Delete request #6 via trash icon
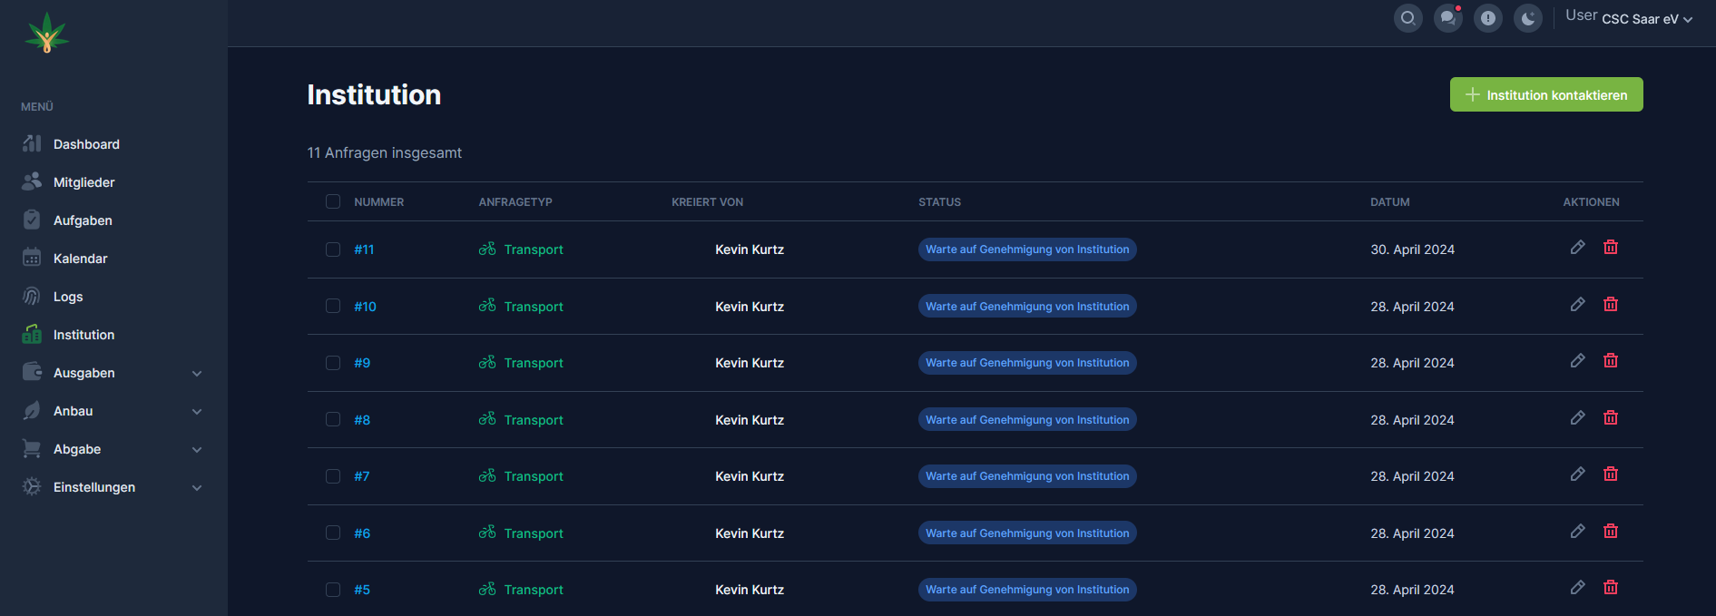The height and width of the screenshot is (616, 1716). pos(1610,532)
